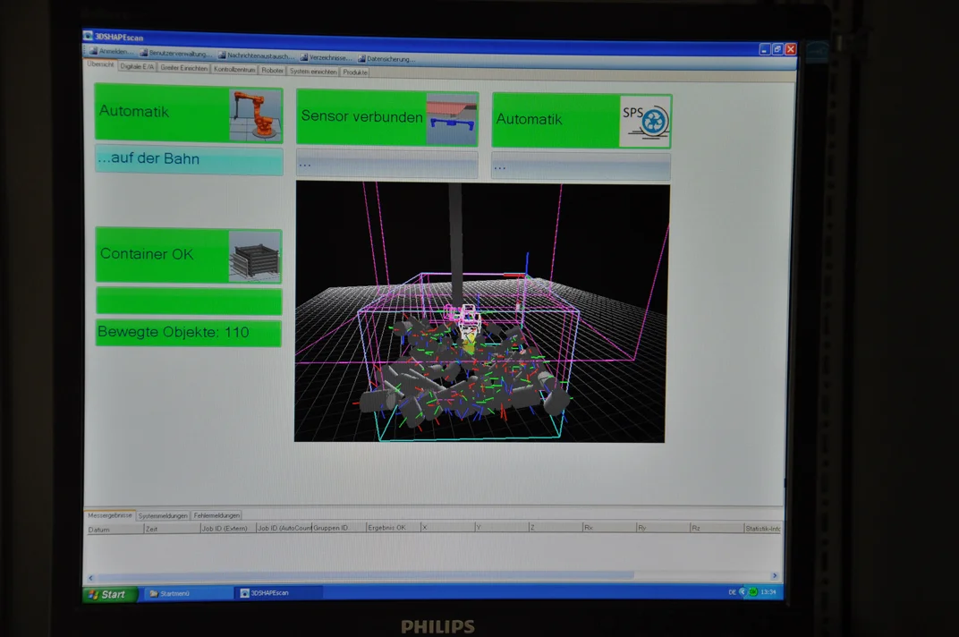This screenshot has width=959, height=637.
Task: Open Datensicherung from the toolbar
Action: point(387,59)
